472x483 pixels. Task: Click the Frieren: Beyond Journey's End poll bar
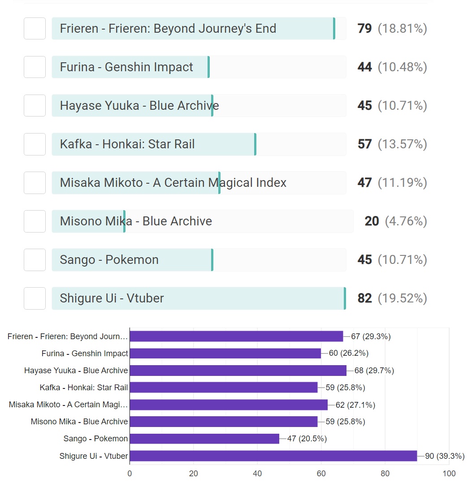coord(199,29)
